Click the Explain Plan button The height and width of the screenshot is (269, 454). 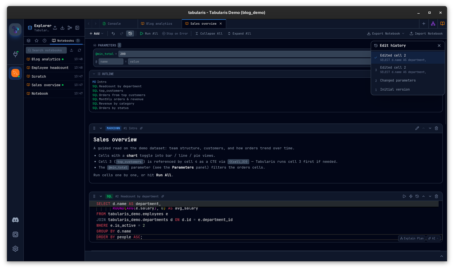click(x=412, y=238)
